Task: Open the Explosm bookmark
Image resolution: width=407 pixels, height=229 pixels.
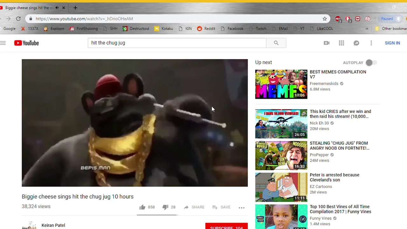Action: pyautogui.click(x=54, y=29)
